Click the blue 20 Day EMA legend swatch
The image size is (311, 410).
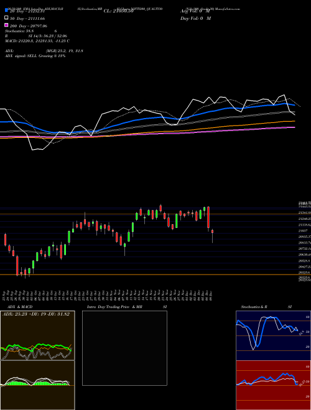6,11
